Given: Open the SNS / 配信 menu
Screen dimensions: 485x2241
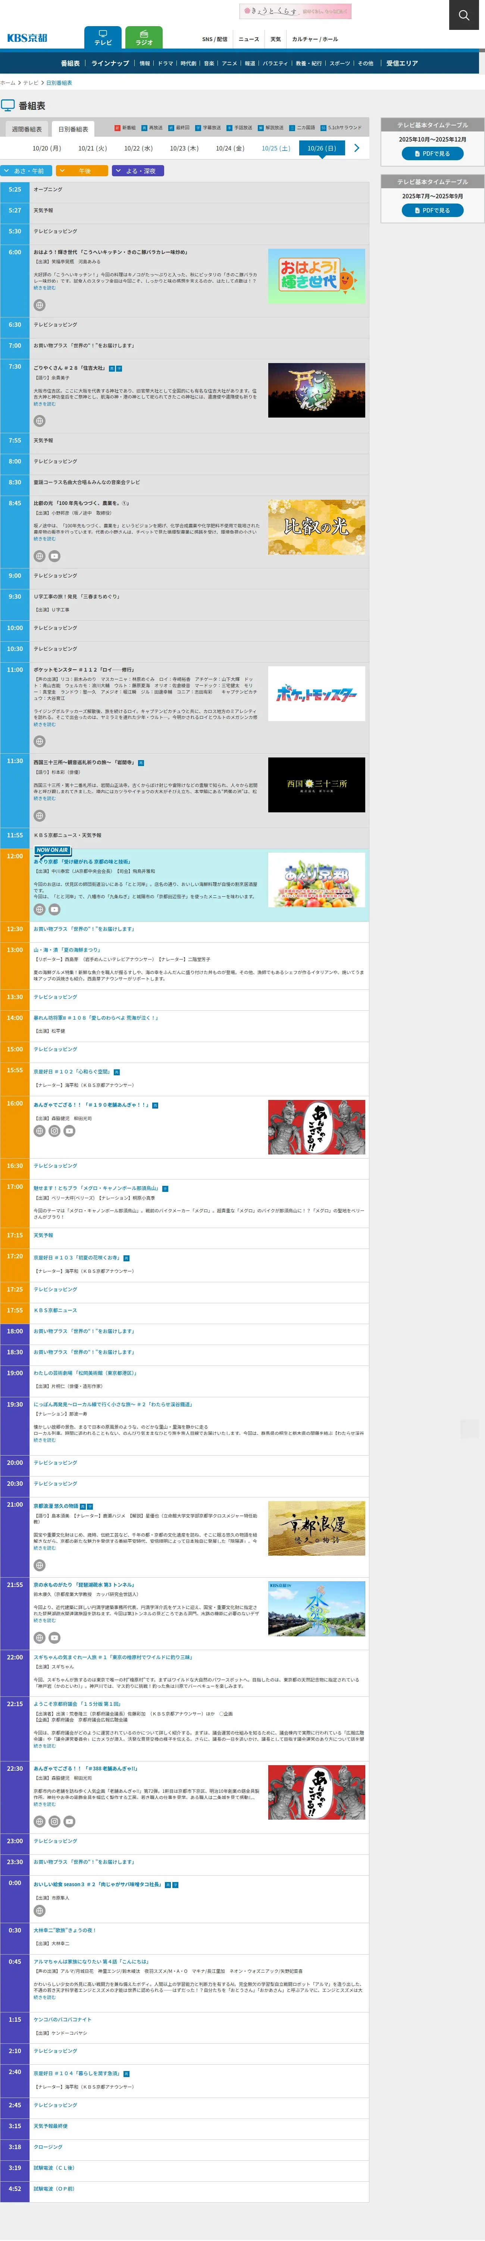Looking at the screenshot, I should tap(215, 39).
